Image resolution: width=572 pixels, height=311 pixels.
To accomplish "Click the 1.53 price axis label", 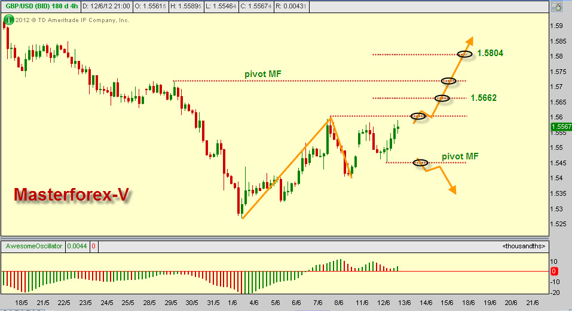I will [556, 209].
